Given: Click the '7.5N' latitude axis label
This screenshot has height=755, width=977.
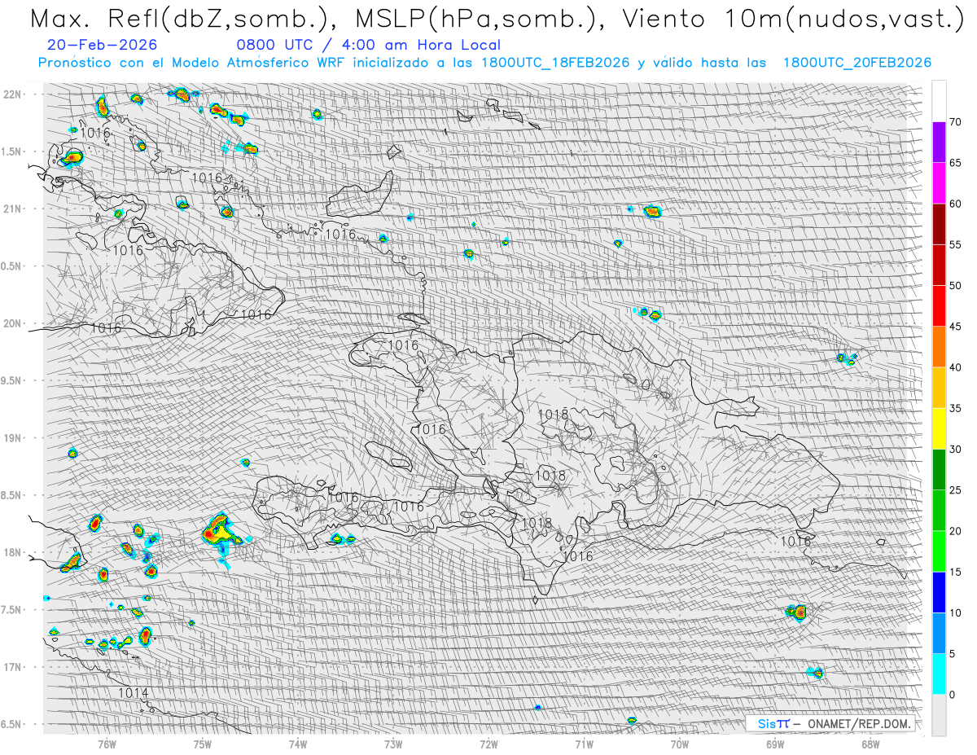Looking at the screenshot, I should [12, 609].
